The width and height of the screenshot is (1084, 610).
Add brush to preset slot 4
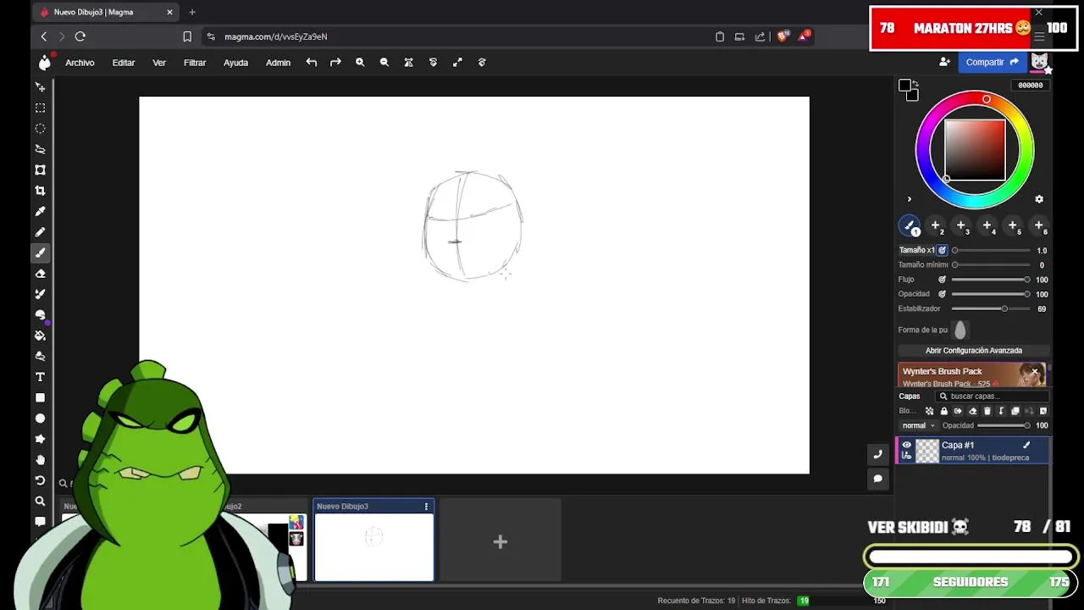(x=987, y=225)
